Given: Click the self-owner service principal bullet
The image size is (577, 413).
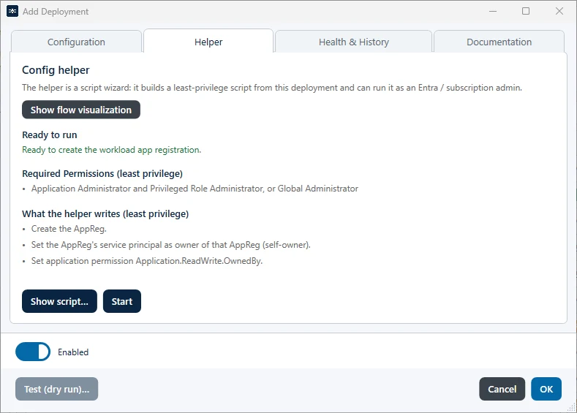Looking at the screenshot, I should tap(170, 245).
